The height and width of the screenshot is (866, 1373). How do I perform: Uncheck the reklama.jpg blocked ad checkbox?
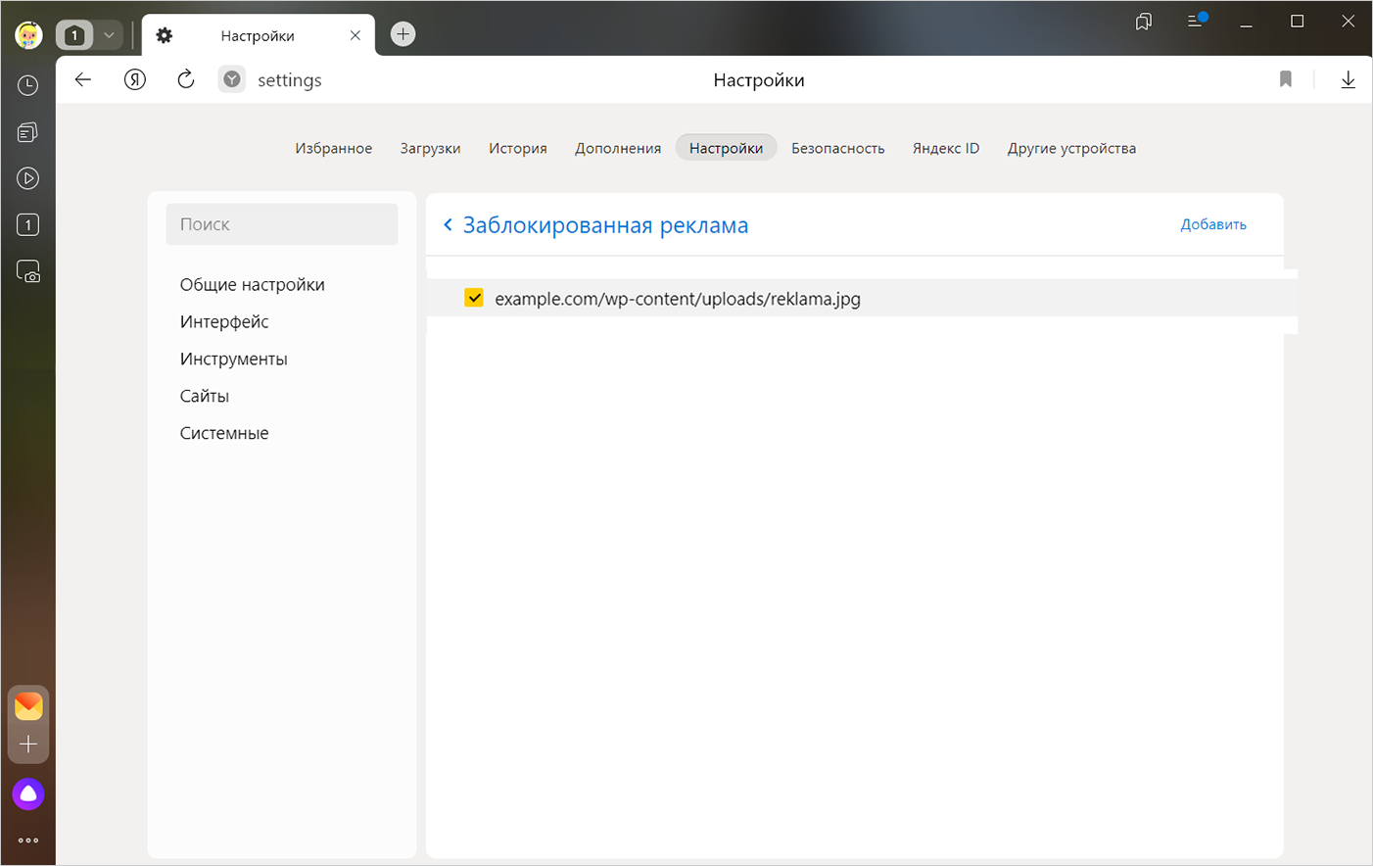coord(474,298)
